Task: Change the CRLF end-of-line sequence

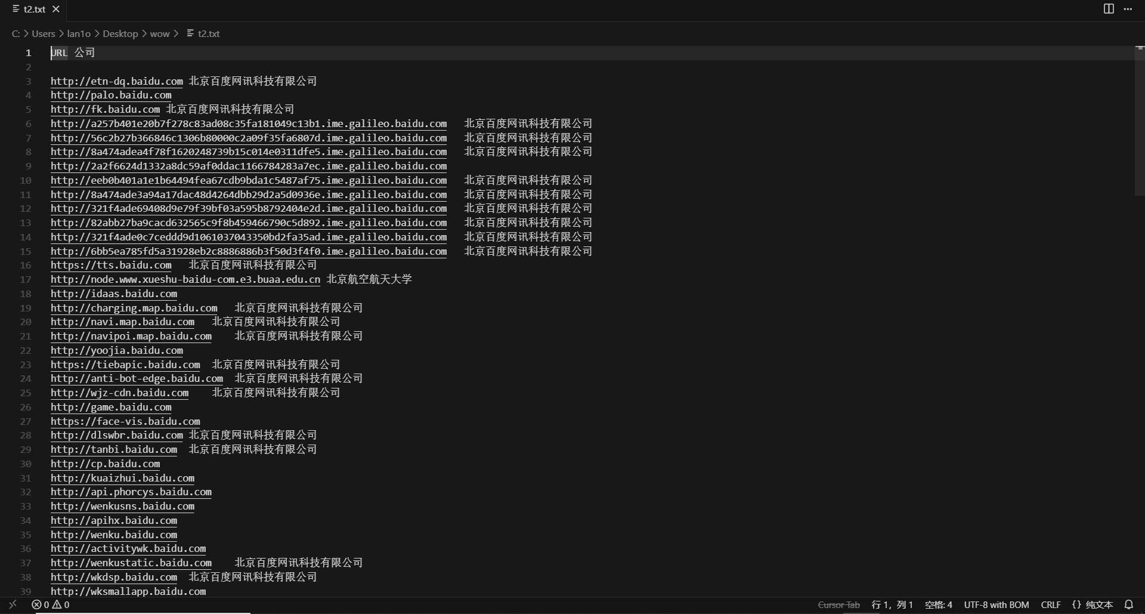Action: pyautogui.click(x=1050, y=604)
